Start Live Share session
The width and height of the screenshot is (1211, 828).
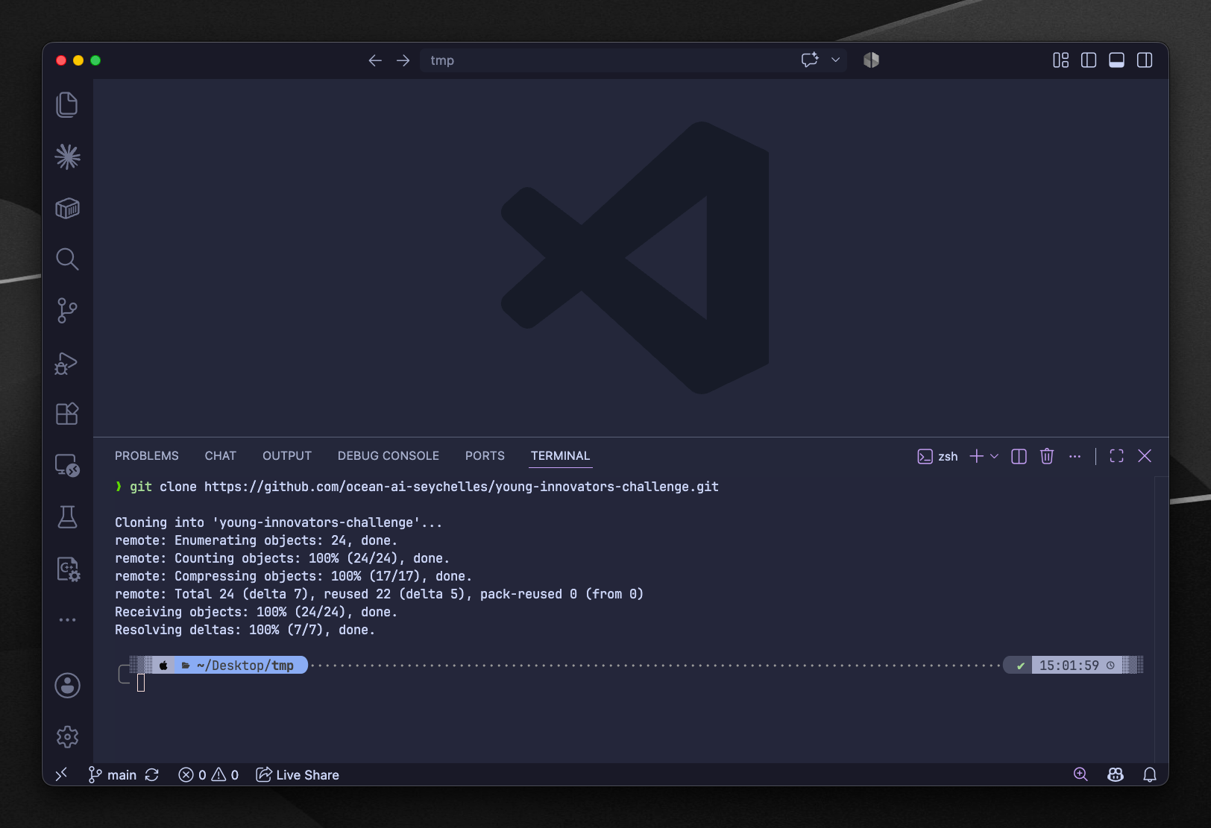(x=298, y=775)
